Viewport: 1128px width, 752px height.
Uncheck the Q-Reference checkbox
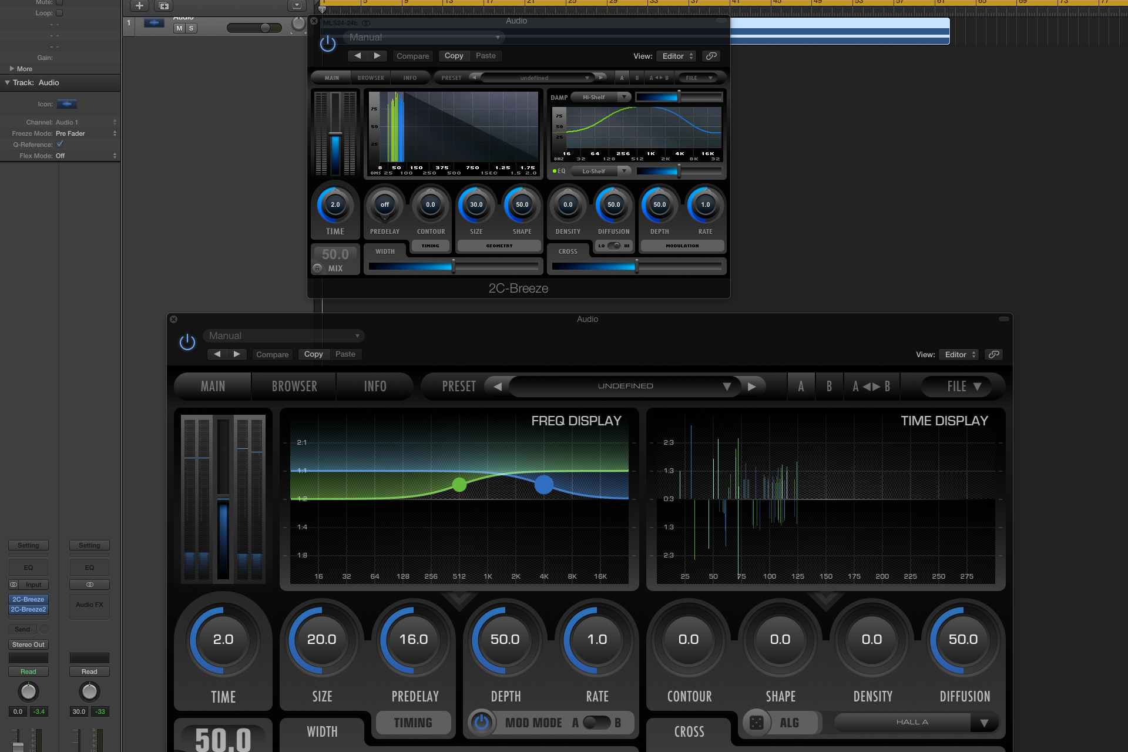tap(59, 144)
